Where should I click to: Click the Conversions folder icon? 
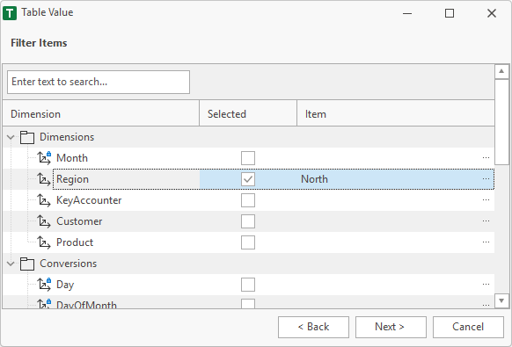(27, 264)
